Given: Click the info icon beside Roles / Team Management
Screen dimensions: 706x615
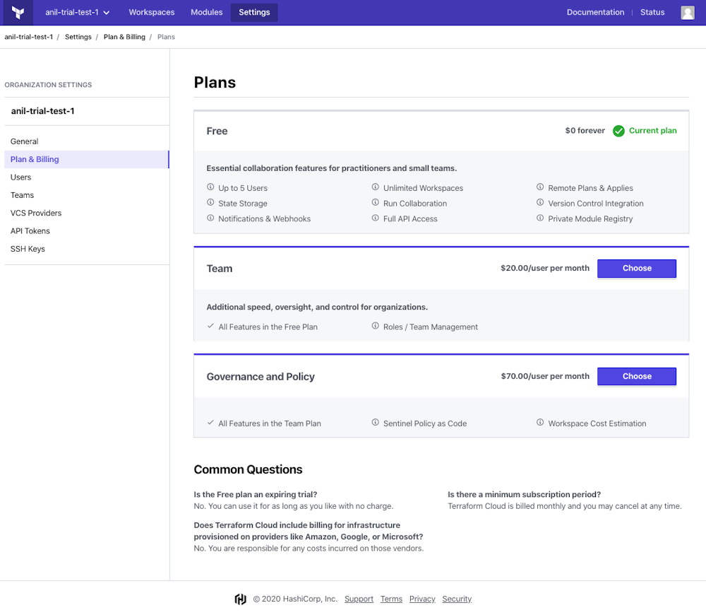Looking at the screenshot, I should 375,327.
